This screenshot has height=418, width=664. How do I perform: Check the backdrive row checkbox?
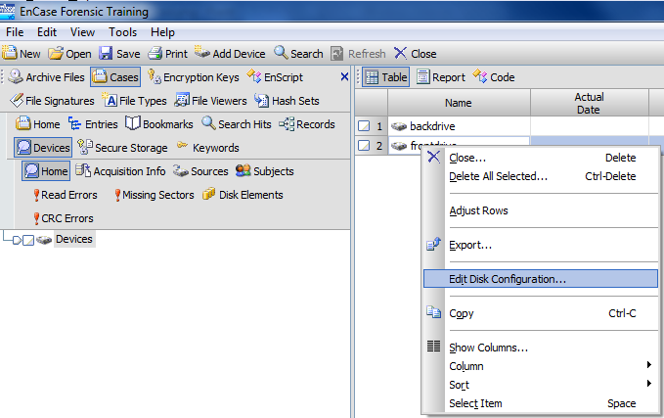click(x=364, y=126)
